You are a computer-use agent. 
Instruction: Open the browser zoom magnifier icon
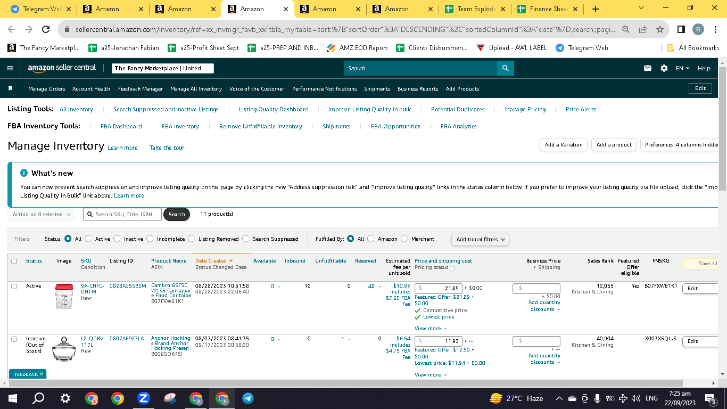tap(626, 29)
